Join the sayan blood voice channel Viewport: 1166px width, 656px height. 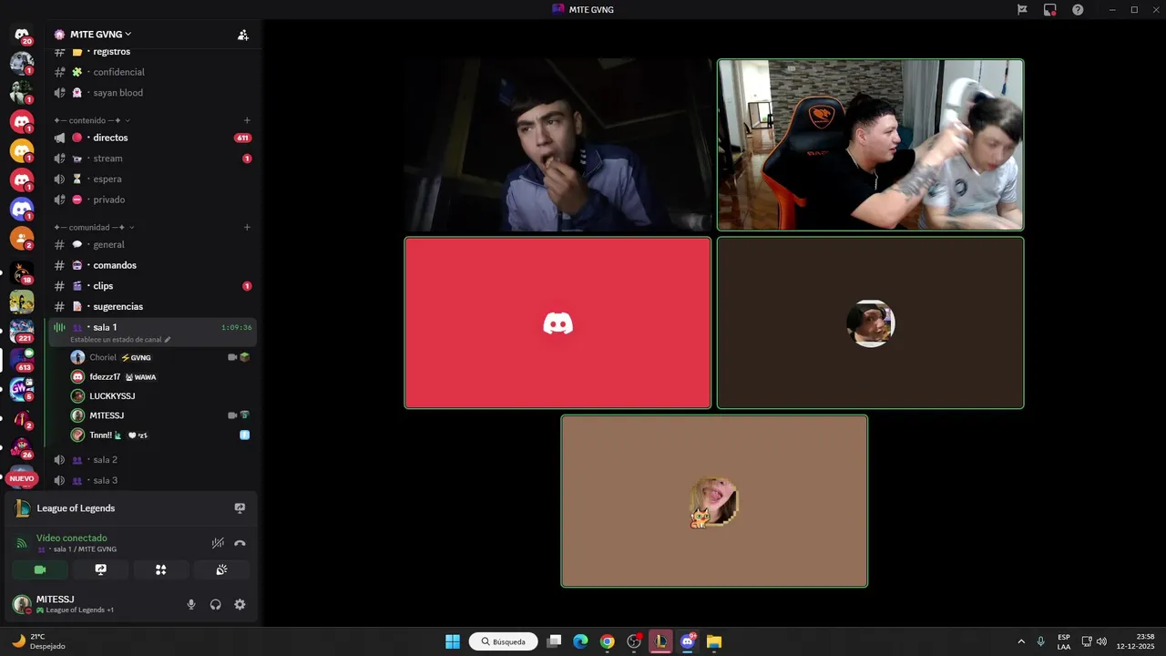152,93
